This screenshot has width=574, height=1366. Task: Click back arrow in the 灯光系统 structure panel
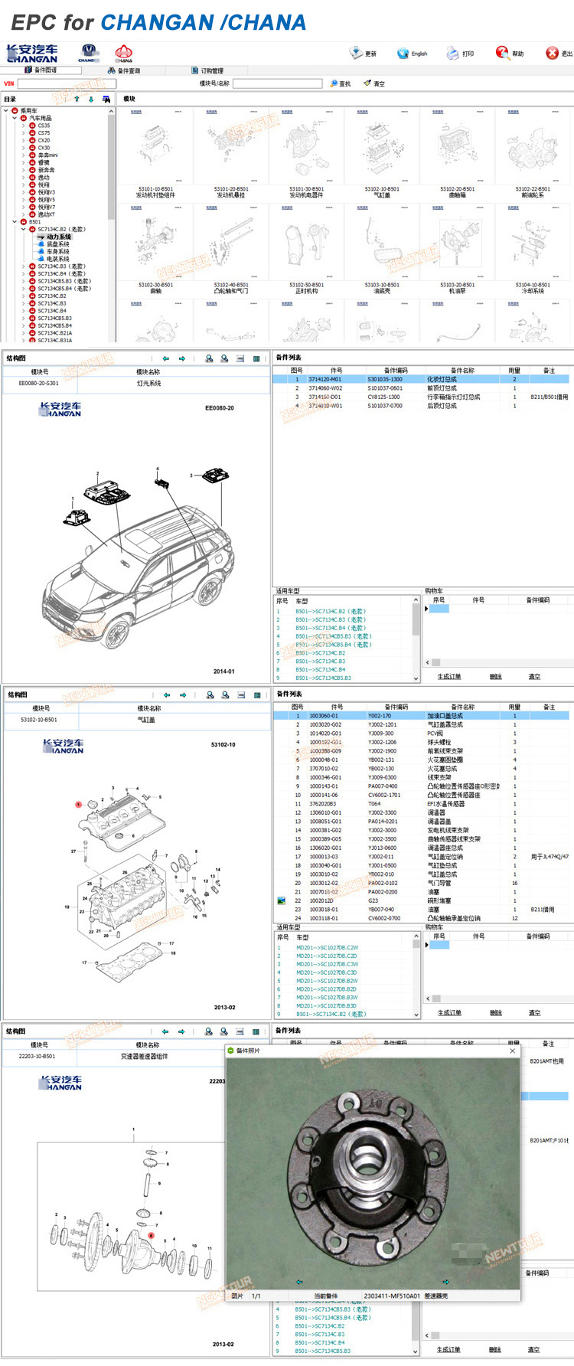[x=165, y=358]
